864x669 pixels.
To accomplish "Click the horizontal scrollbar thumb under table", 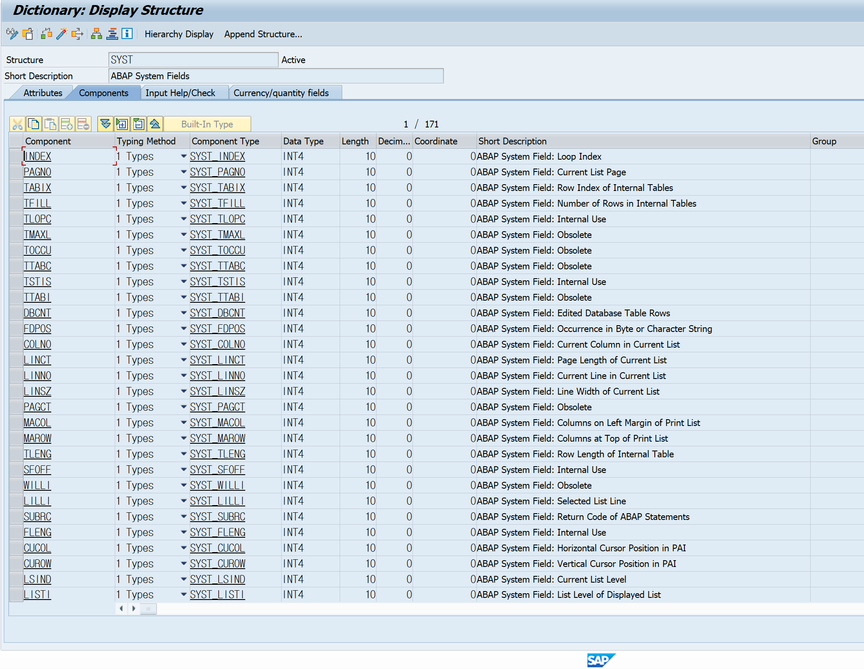I will click(148, 608).
